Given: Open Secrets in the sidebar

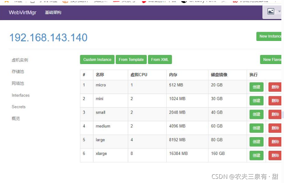Looking at the screenshot, I should click(x=19, y=107).
